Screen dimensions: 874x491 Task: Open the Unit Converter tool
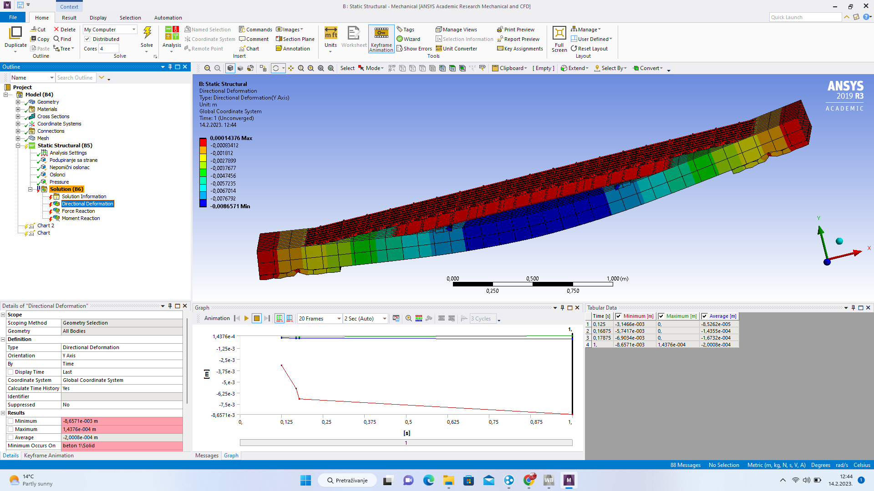click(x=456, y=49)
